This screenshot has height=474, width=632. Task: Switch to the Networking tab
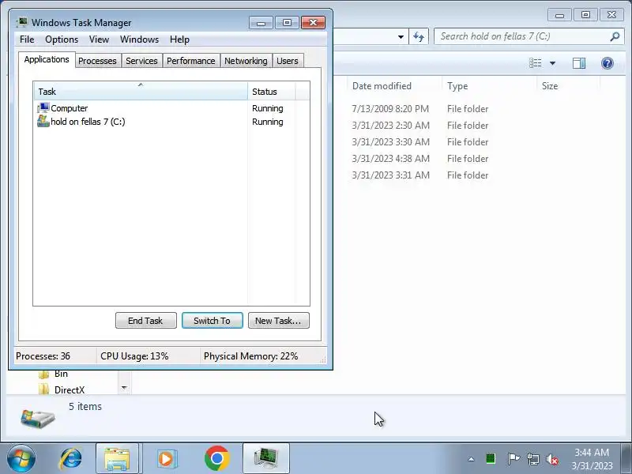(246, 61)
